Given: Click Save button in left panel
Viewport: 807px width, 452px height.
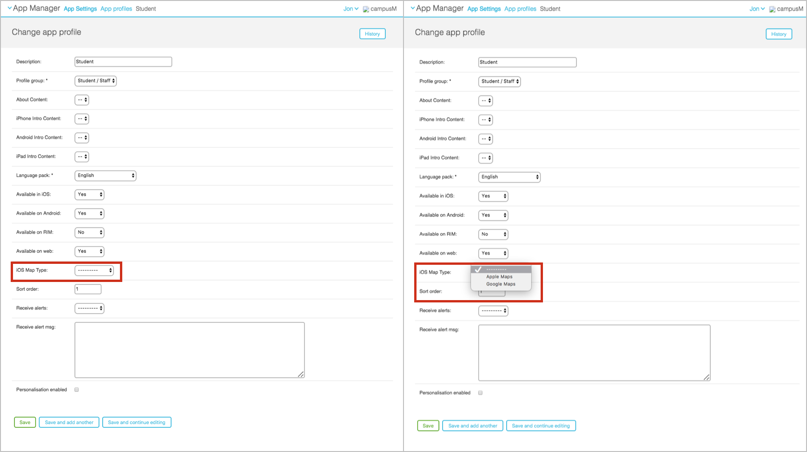Looking at the screenshot, I should click(x=25, y=422).
